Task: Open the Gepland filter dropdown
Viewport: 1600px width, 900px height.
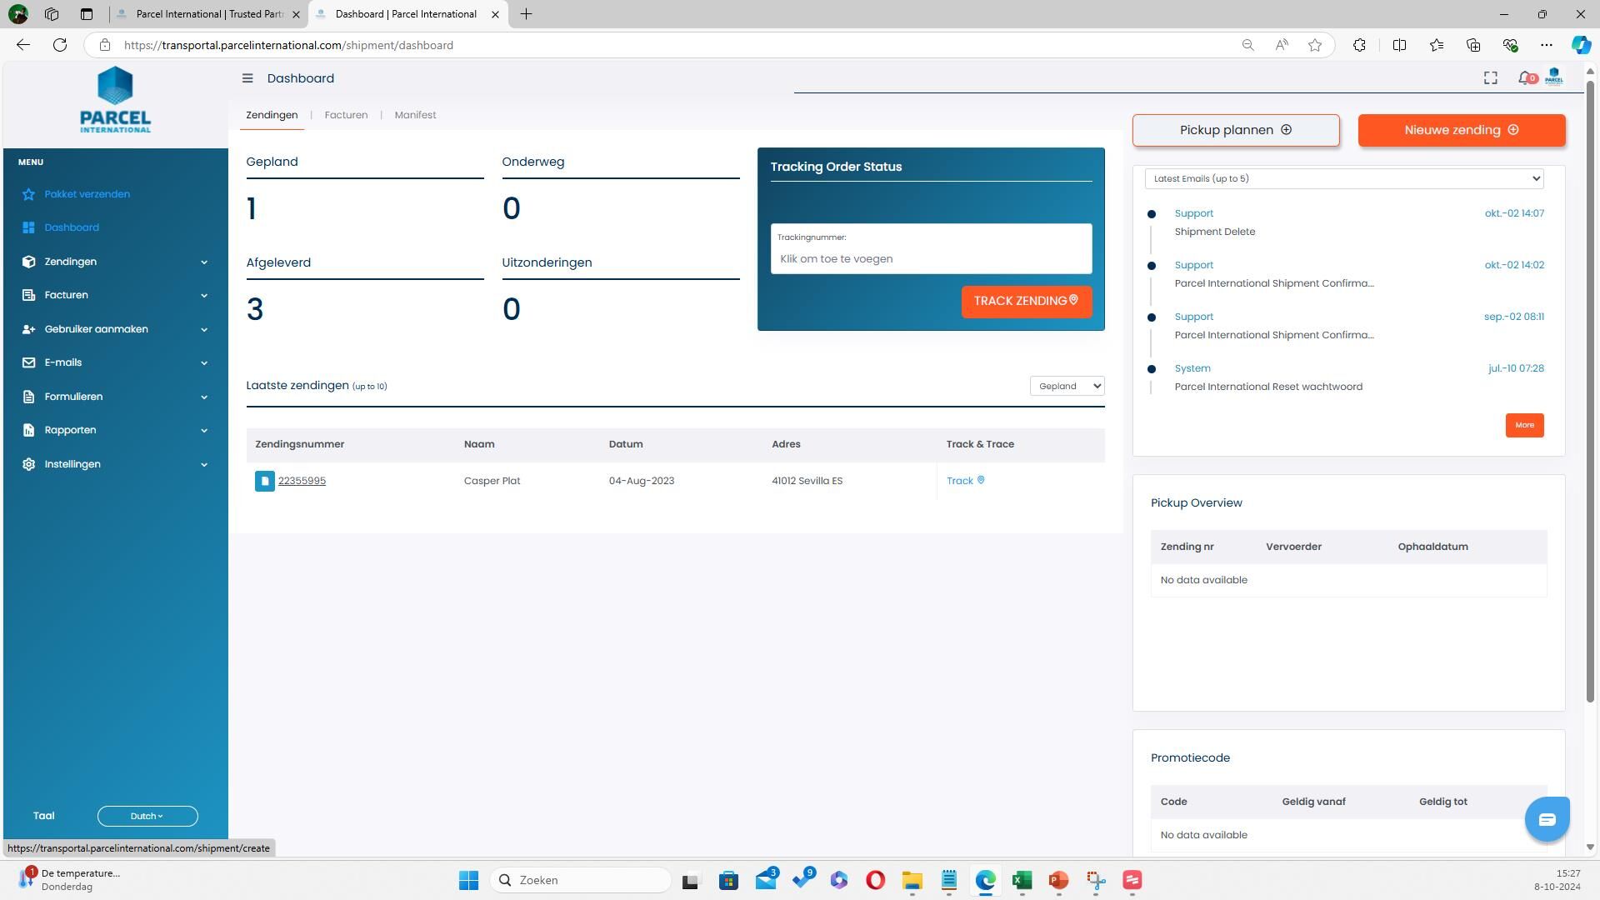Action: [1067, 386]
